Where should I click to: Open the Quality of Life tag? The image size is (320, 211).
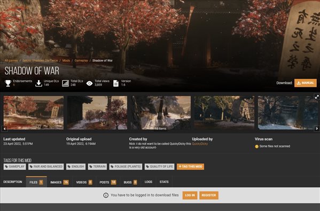pyautogui.click(x=160, y=167)
